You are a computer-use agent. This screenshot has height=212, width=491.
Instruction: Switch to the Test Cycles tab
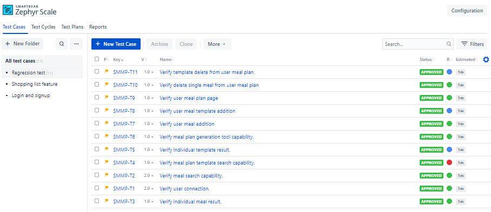(43, 27)
